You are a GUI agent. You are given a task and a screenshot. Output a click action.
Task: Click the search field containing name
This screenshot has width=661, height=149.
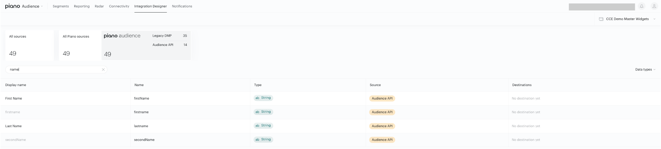pyautogui.click(x=56, y=69)
